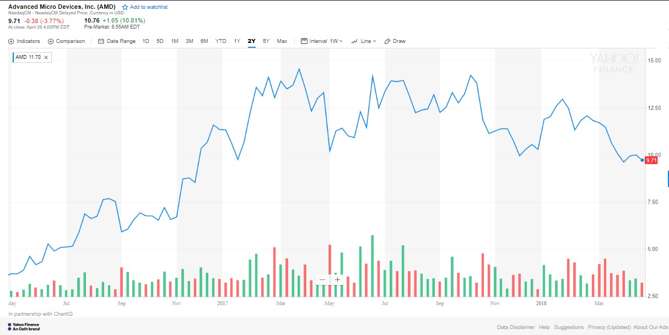The width and height of the screenshot is (669, 335).
Task: Choose the YTD time range
Action: 220,41
